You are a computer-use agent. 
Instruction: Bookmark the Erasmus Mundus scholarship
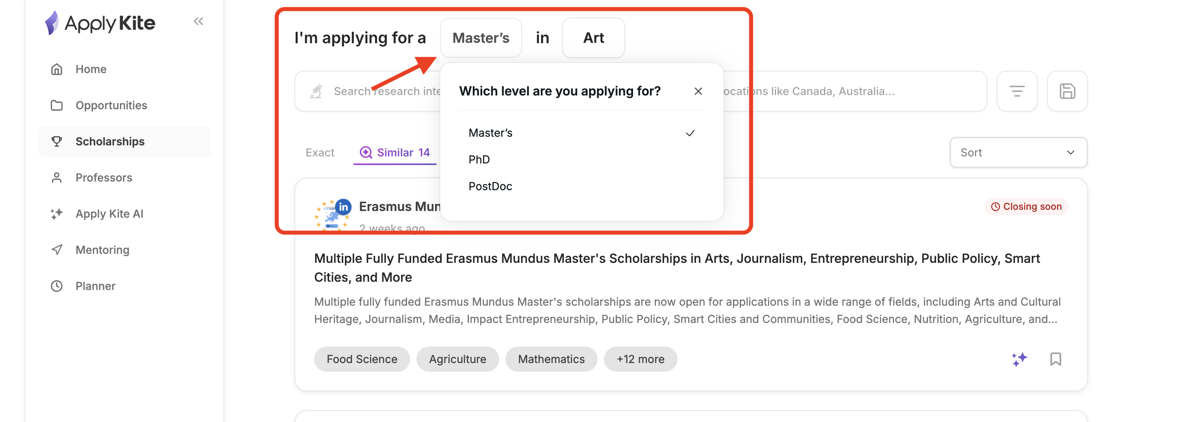[1055, 359]
